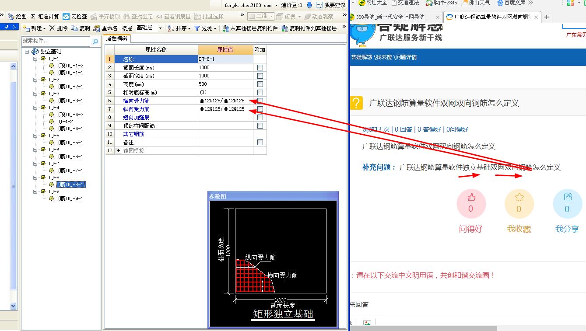Toggle 附加 checkbox for 相对底标高 row
The image size is (586, 331).
coord(260,92)
